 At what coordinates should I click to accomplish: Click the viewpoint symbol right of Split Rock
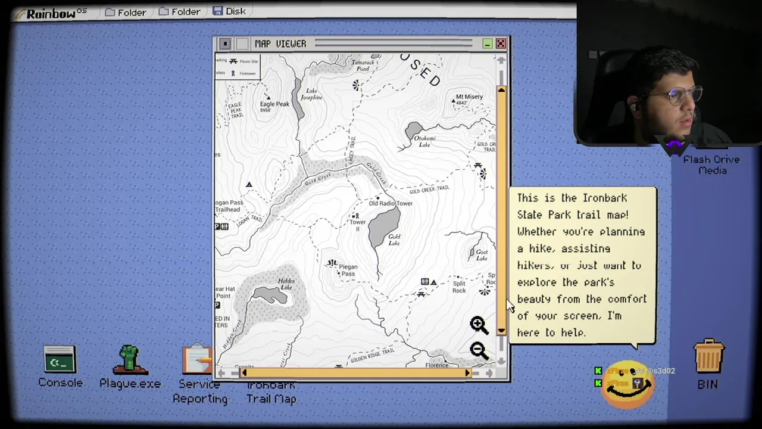pos(485,291)
